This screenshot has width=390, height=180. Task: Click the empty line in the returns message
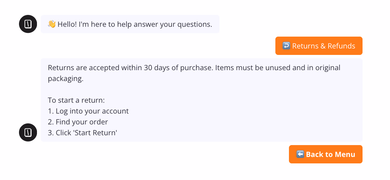[136, 90]
